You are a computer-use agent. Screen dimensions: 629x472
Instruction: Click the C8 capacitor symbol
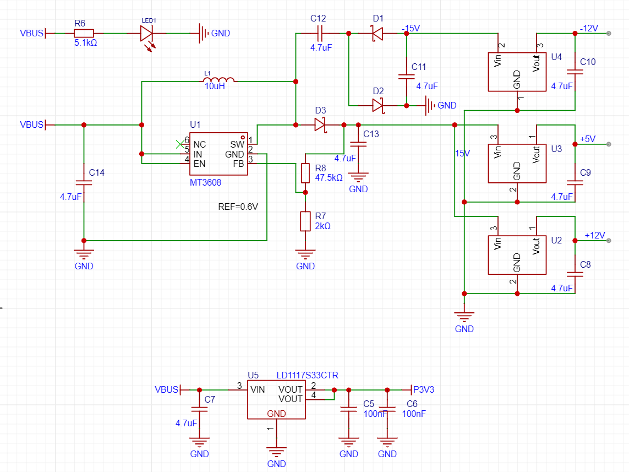575,274
